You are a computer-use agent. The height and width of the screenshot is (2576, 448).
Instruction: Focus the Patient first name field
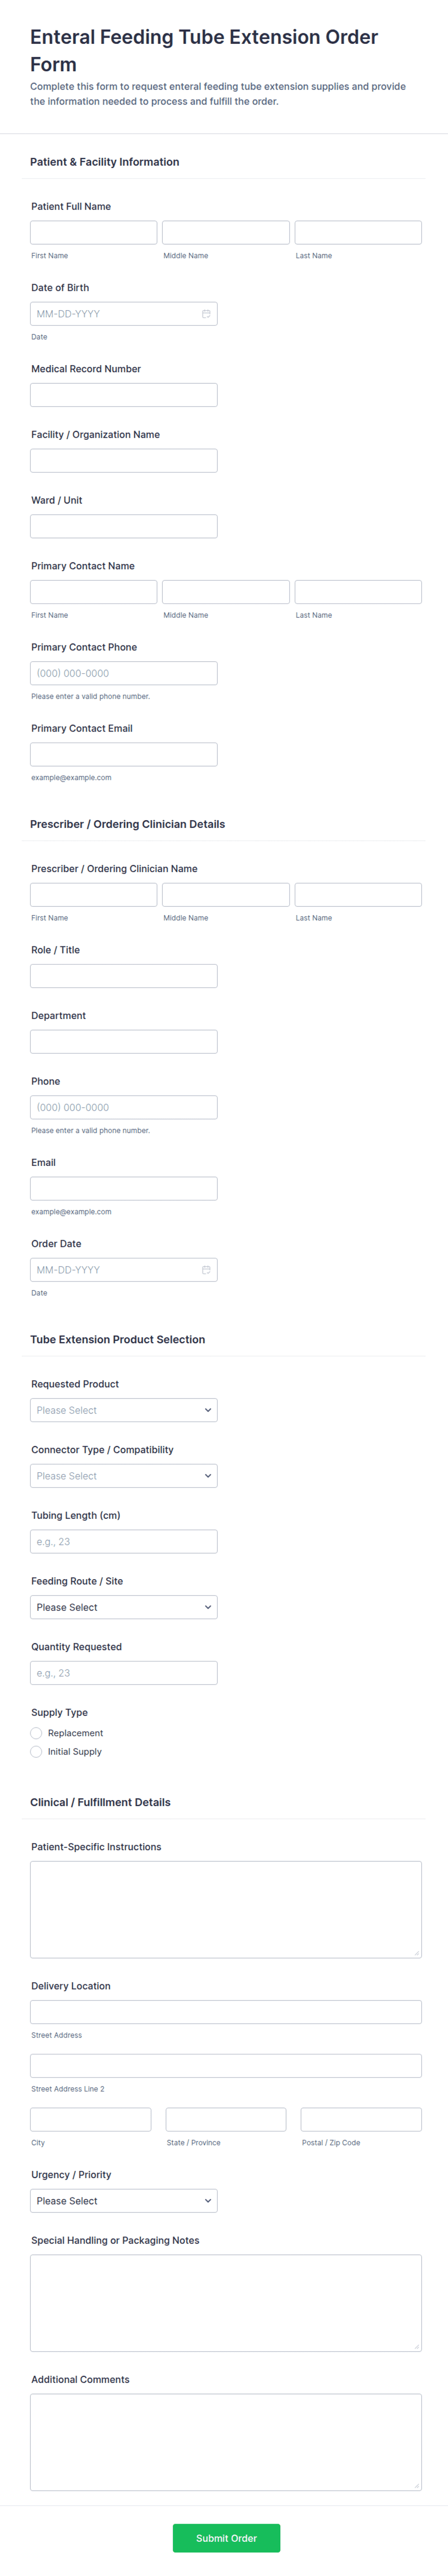click(93, 233)
